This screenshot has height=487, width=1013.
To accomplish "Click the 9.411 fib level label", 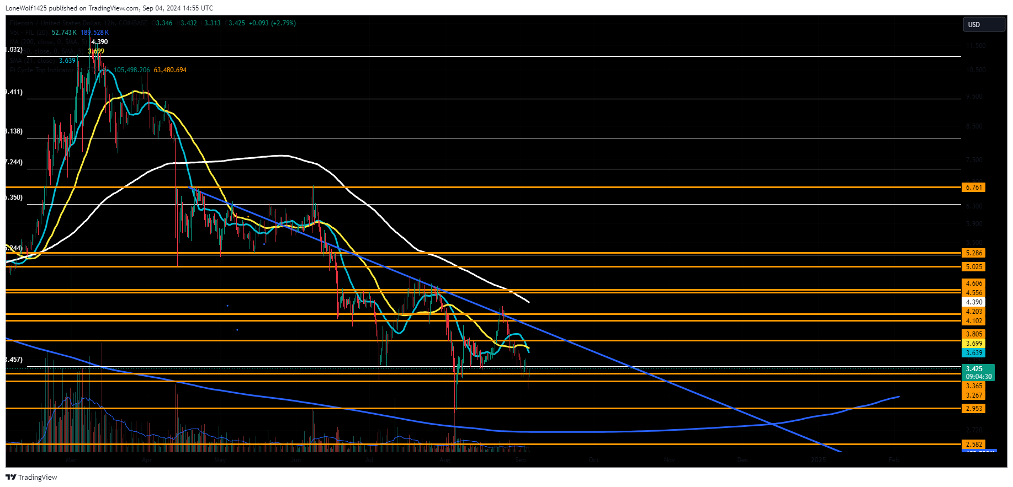I will pos(14,92).
